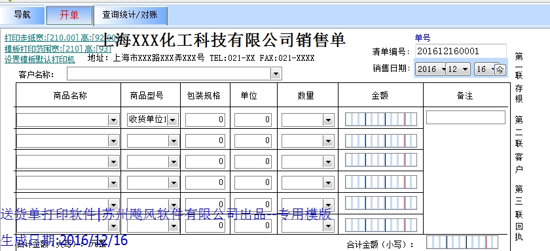
Task: Open second row 商品型号 dropdown
Action: pos(174,141)
